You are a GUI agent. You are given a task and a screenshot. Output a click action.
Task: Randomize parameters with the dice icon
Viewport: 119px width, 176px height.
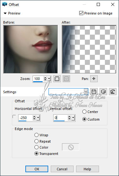(x=103, y=92)
